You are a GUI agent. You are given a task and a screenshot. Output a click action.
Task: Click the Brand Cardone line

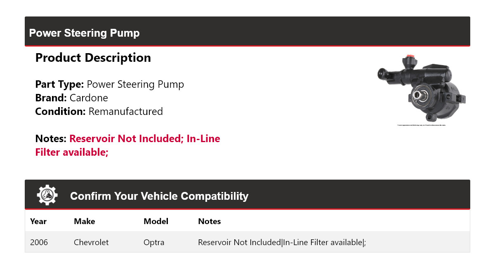pos(71,98)
